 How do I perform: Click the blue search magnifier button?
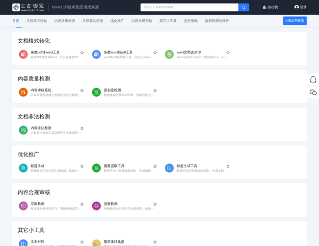(x=243, y=7)
